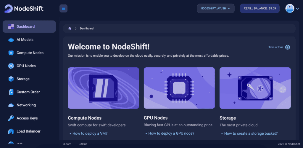Expand the user avatar account menu
The height and width of the screenshot is (148, 303).
tap(292, 8)
